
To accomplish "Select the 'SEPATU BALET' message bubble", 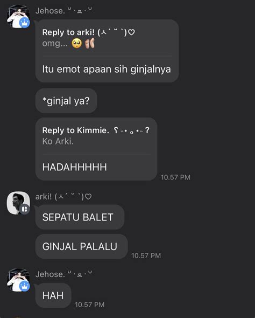I will 80,217.
